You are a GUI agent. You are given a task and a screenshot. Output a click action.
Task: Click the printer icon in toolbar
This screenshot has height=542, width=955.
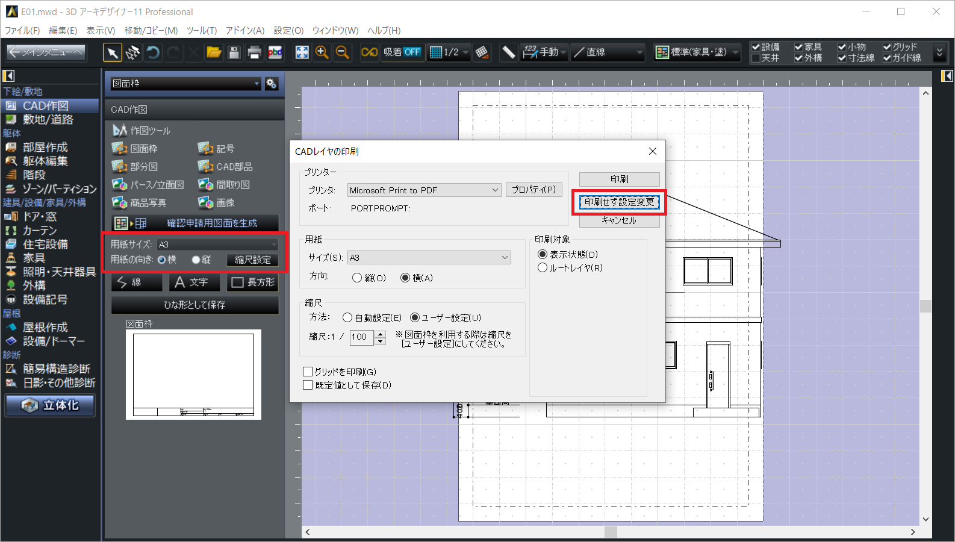(x=254, y=53)
